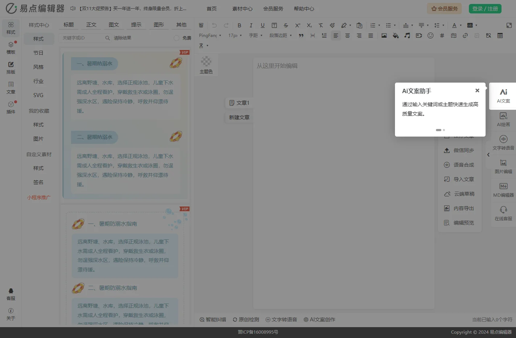This screenshot has height=338, width=516.
Task: Insert an image via picture icon
Action: (384, 36)
